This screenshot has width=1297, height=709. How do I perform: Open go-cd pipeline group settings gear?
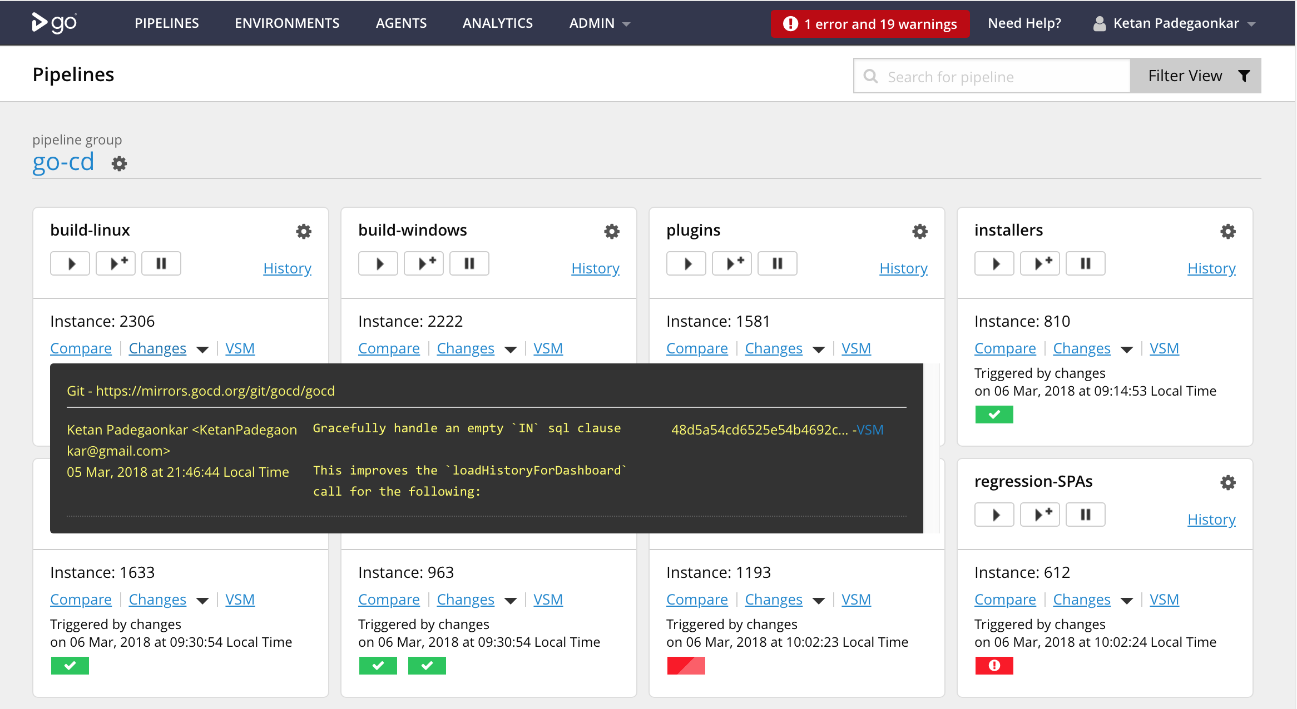119,164
